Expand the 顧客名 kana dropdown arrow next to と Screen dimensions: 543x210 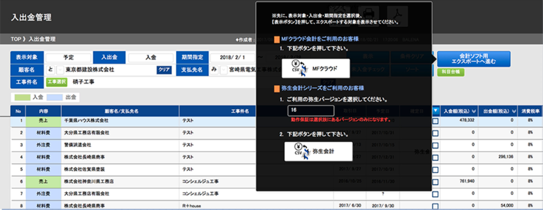coord(60,70)
